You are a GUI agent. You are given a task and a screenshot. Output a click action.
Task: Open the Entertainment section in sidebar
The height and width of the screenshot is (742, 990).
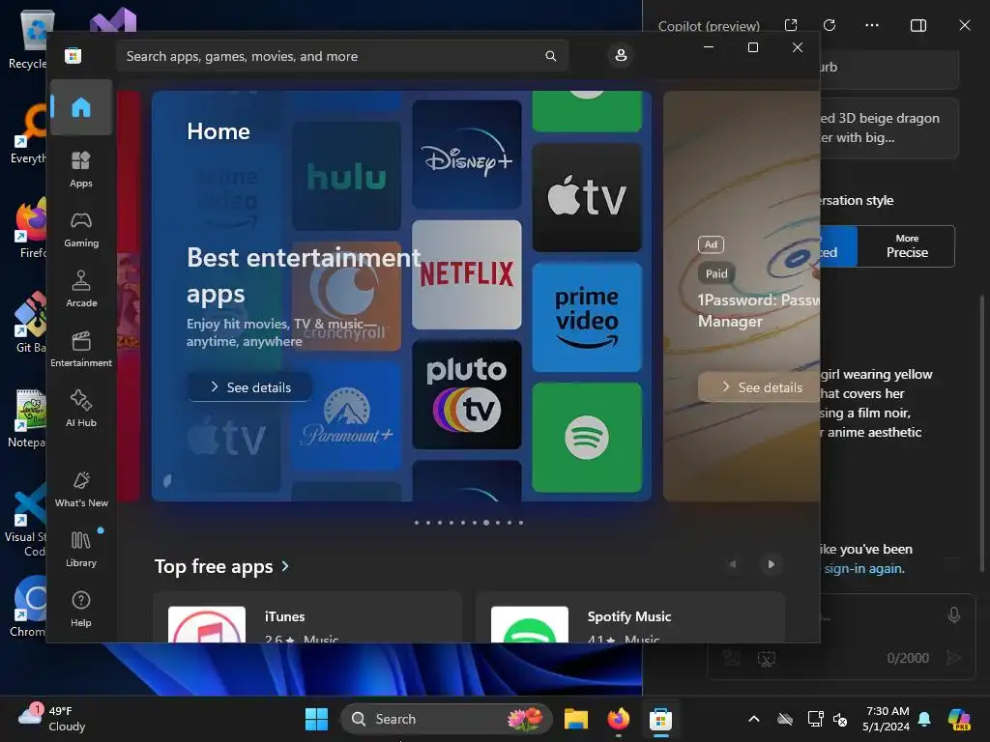click(x=81, y=350)
